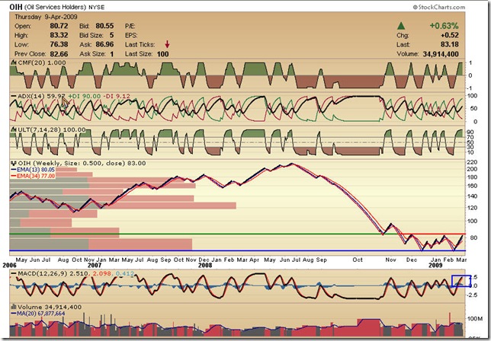Click the Last Size value 100
Viewport: 491px width, 341px height.
click(x=163, y=54)
